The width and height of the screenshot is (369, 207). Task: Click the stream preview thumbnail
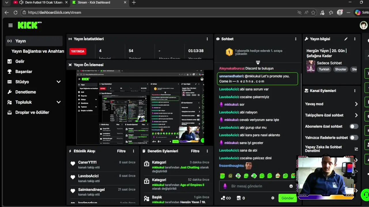[140, 107]
